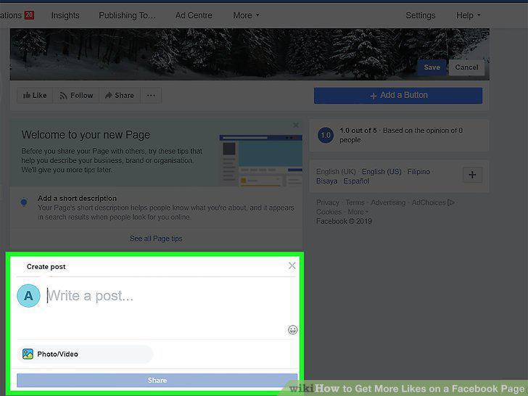
Task: Close the Create post dialog
Action: tap(292, 265)
